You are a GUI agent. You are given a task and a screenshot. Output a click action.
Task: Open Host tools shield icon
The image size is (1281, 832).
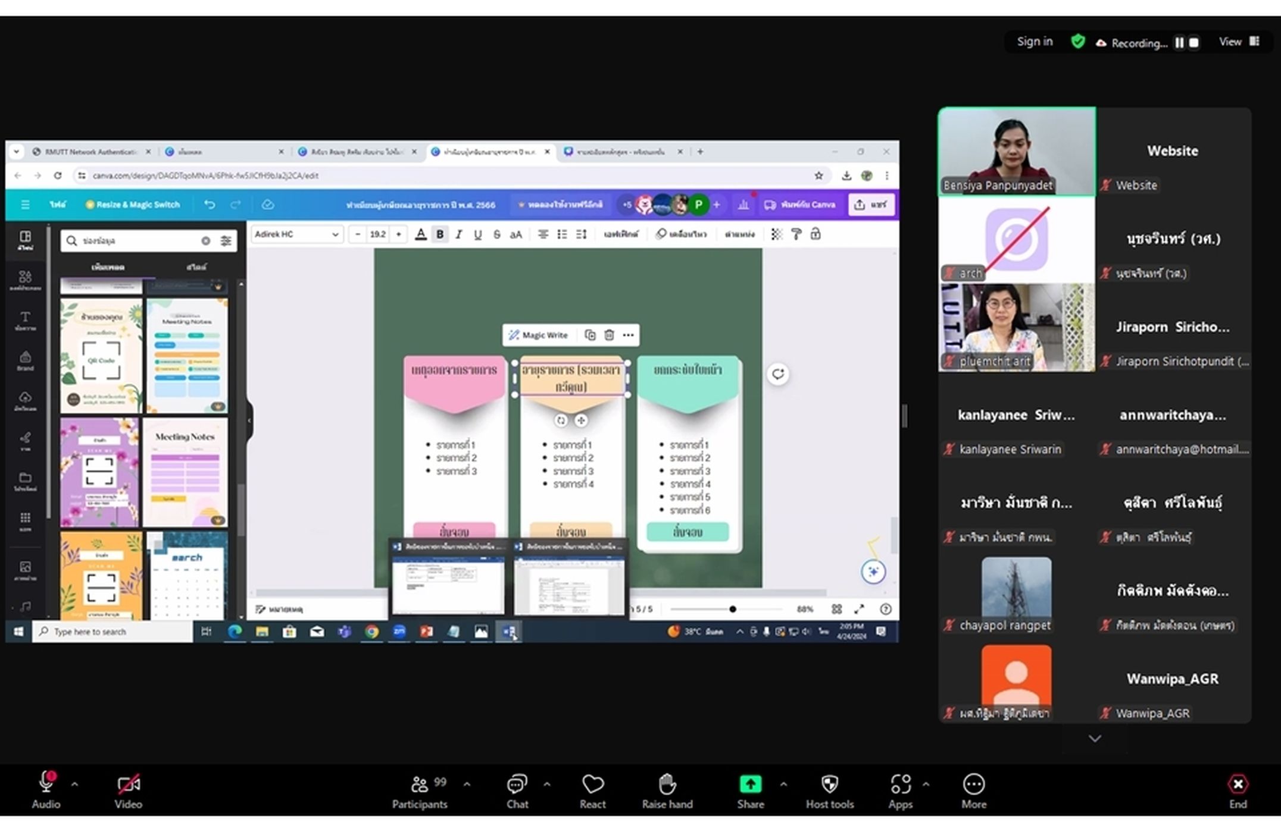[x=830, y=784]
